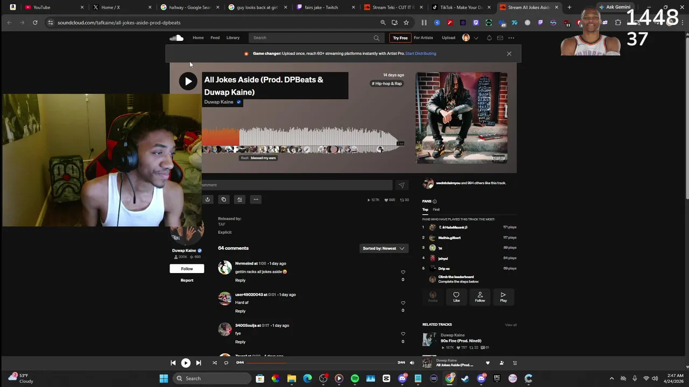Like the current track in player bar
The image size is (689, 387).
(x=488, y=363)
